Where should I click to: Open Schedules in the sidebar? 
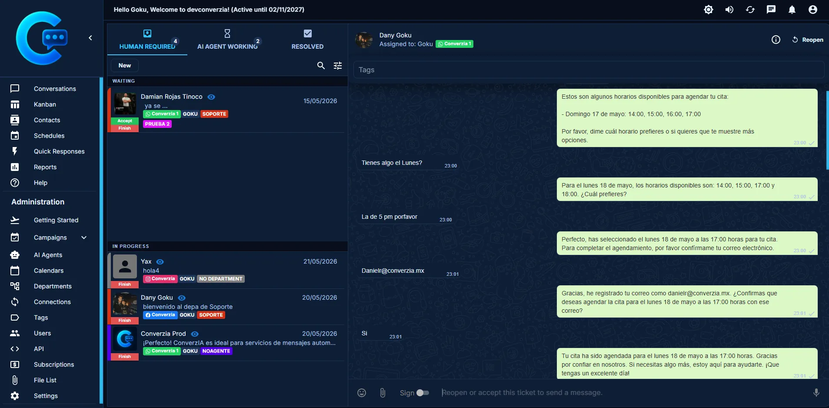coord(50,136)
